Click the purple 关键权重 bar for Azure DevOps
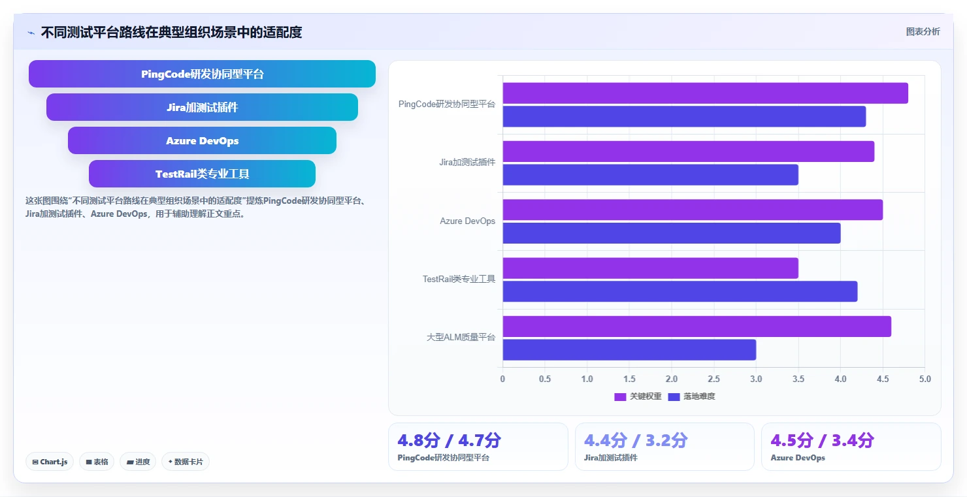Image resolution: width=967 pixels, height=497 pixels. (693, 210)
